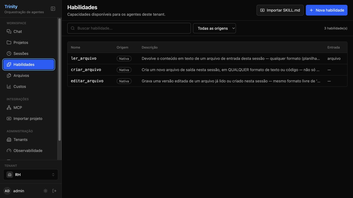Click Nativa badge in editar_arquivo row
The height and width of the screenshot is (198, 353).
tap(124, 81)
